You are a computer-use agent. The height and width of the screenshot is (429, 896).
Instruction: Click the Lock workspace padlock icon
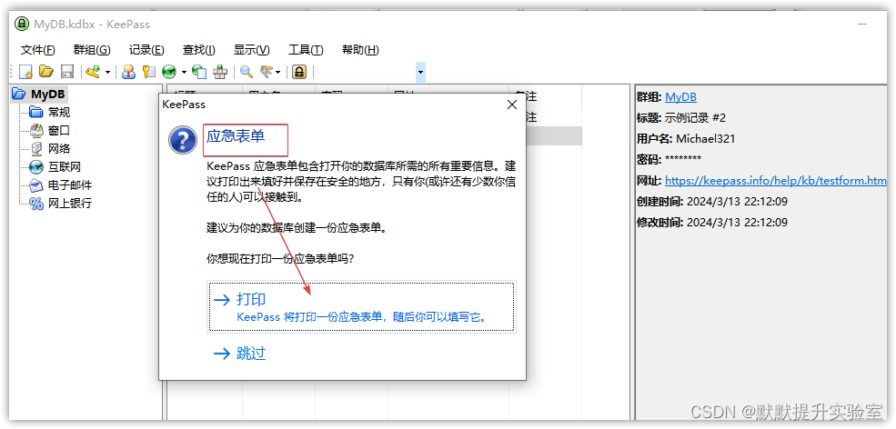coord(299,72)
